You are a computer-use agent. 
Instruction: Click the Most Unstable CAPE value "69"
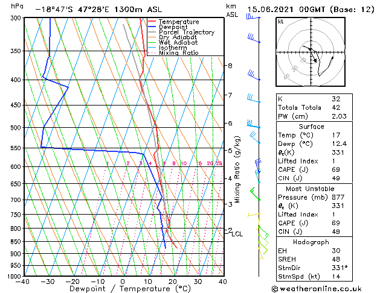point(336,223)
